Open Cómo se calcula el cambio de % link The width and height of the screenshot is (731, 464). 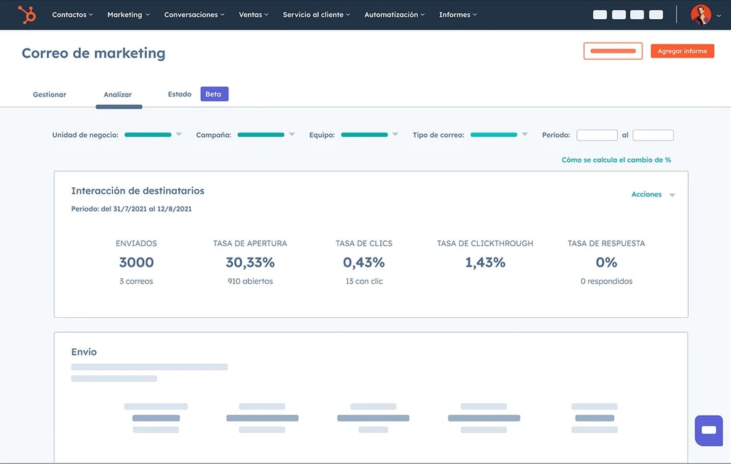tap(616, 160)
